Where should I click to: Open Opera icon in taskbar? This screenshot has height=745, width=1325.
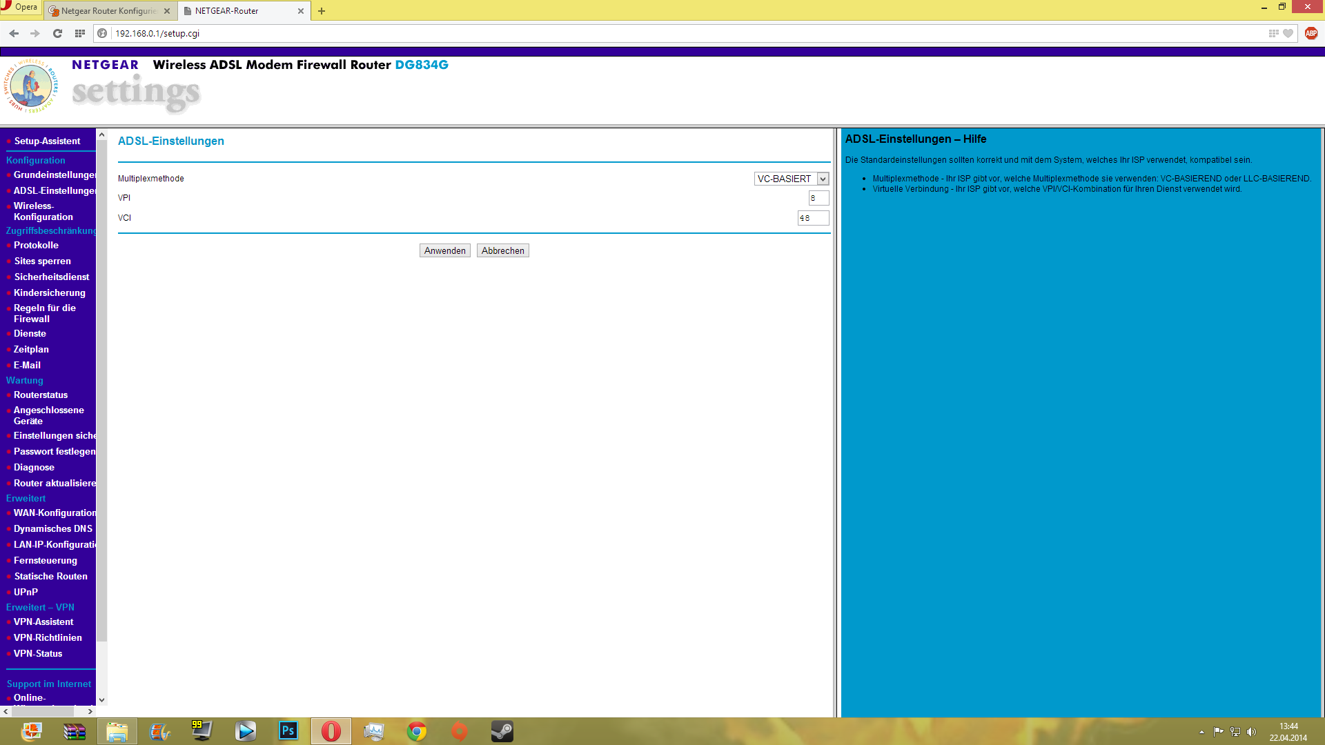click(331, 731)
